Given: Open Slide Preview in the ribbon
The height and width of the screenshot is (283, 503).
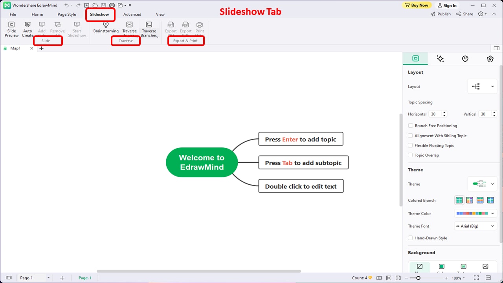Looking at the screenshot, I should tap(11, 29).
